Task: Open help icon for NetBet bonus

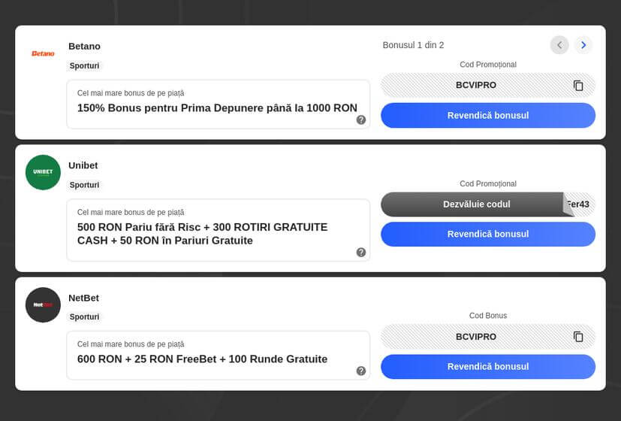Action: 360,371
